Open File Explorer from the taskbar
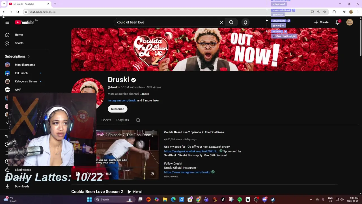 coord(165,199)
